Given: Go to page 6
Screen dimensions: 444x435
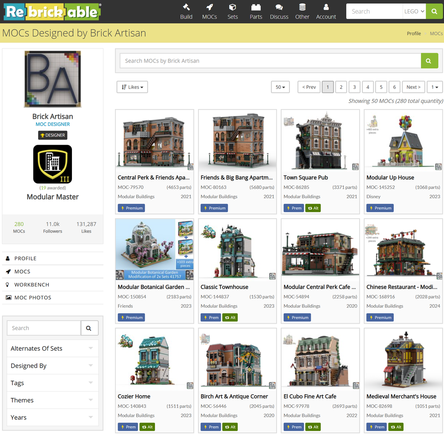Looking at the screenshot, I should (x=394, y=87).
